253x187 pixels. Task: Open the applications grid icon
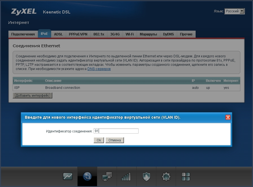pos(186,177)
